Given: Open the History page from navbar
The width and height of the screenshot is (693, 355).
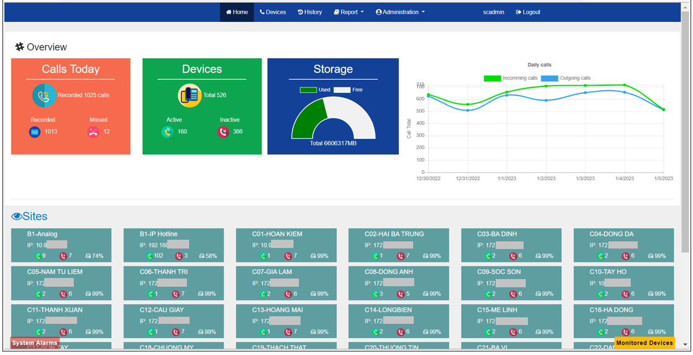Looking at the screenshot, I should (x=310, y=12).
